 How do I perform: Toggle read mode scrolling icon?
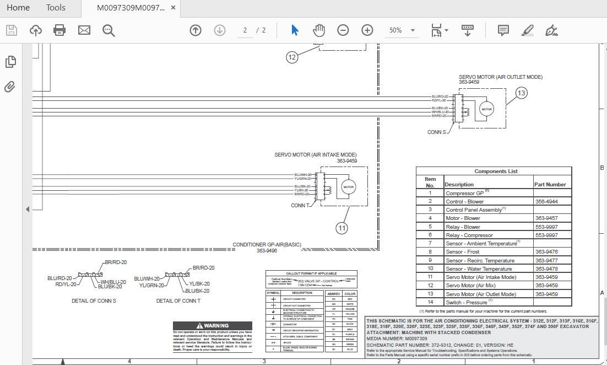click(468, 30)
